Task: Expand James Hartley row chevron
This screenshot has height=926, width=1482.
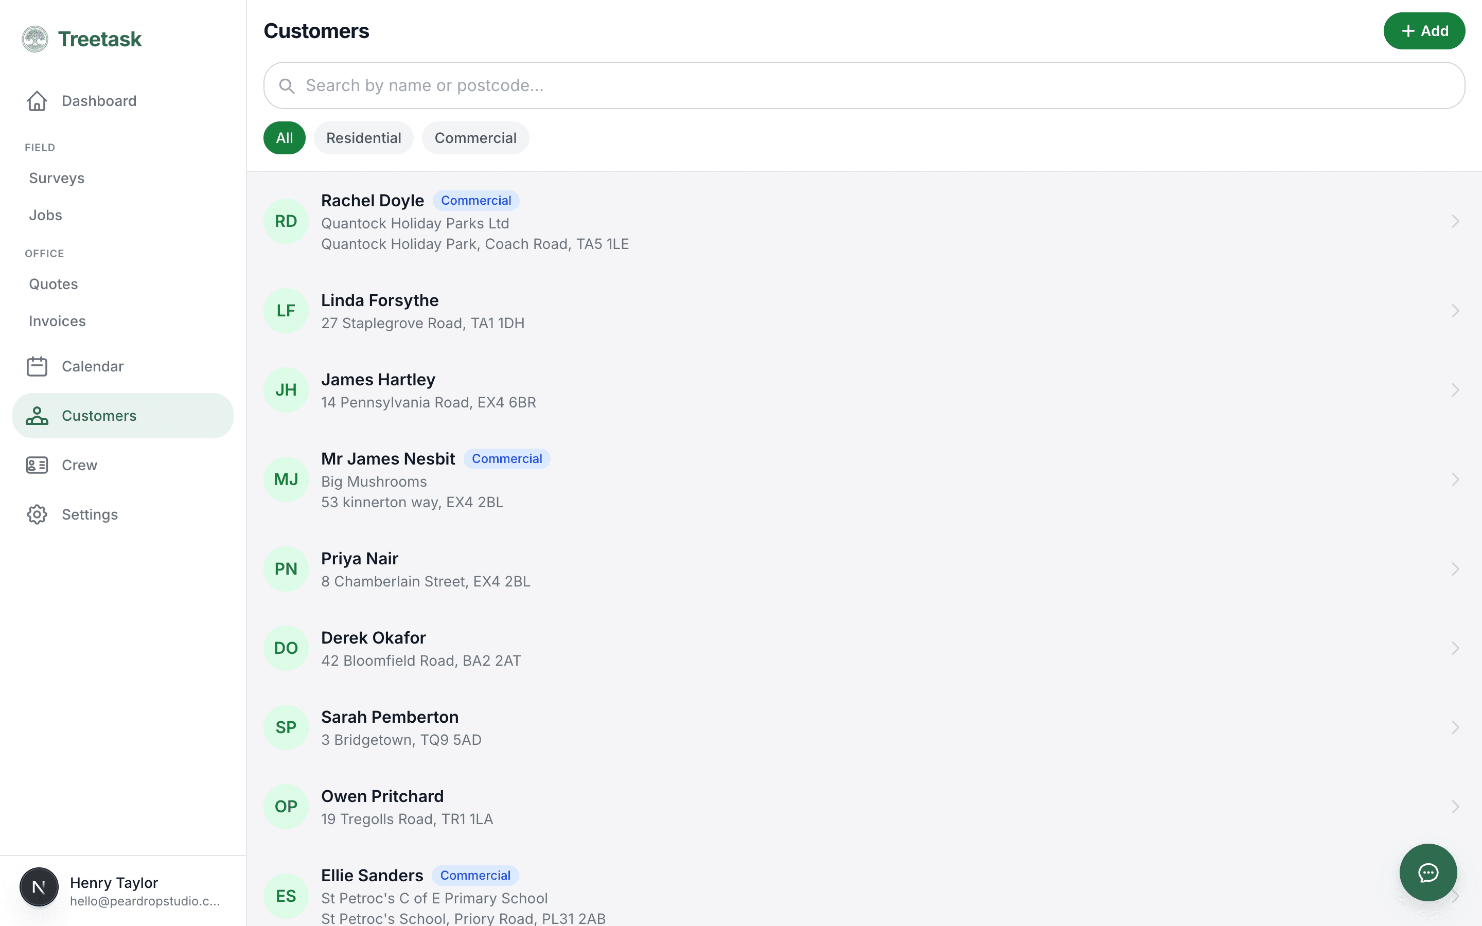Action: (x=1456, y=390)
